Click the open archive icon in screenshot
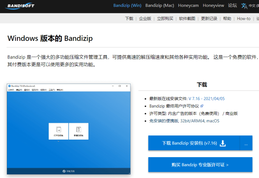The image size is (259, 178). coord(59,130)
